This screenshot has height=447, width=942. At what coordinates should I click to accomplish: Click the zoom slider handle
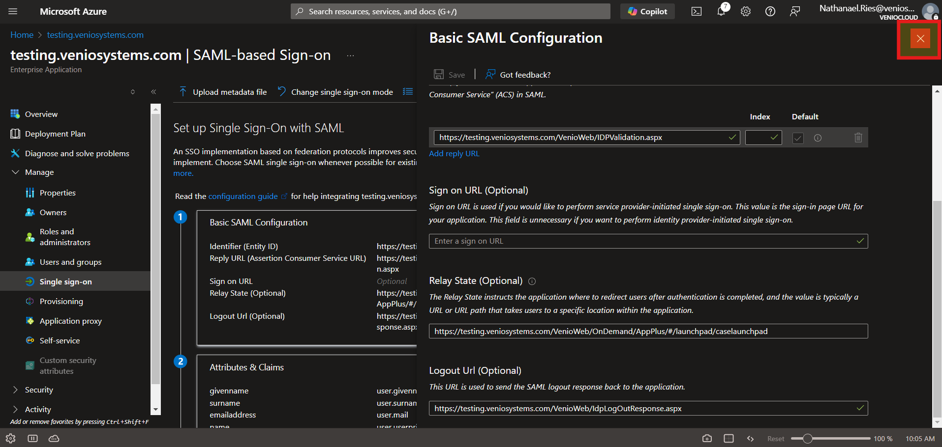tap(807, 438)
